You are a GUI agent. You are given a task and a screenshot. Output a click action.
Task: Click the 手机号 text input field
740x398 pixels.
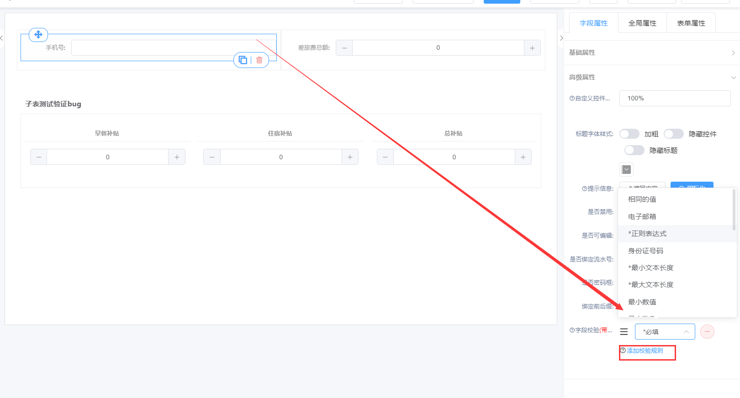[x=174, y=48]
